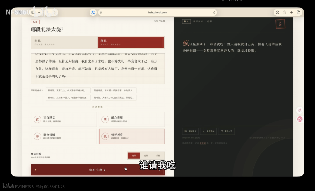Choose the 耐心讲明 interpretation mode
315x191 pixels.
pyautogui.click(x=132, y=119)
